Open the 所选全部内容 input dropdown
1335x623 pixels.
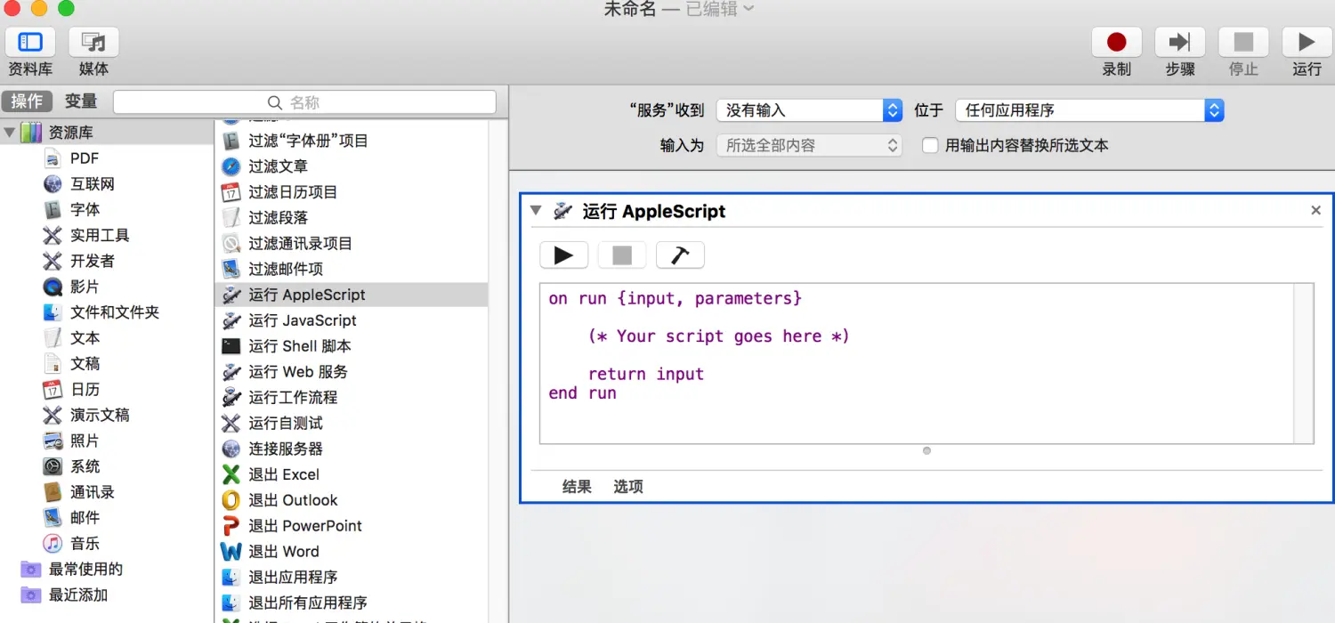(809, 145)
